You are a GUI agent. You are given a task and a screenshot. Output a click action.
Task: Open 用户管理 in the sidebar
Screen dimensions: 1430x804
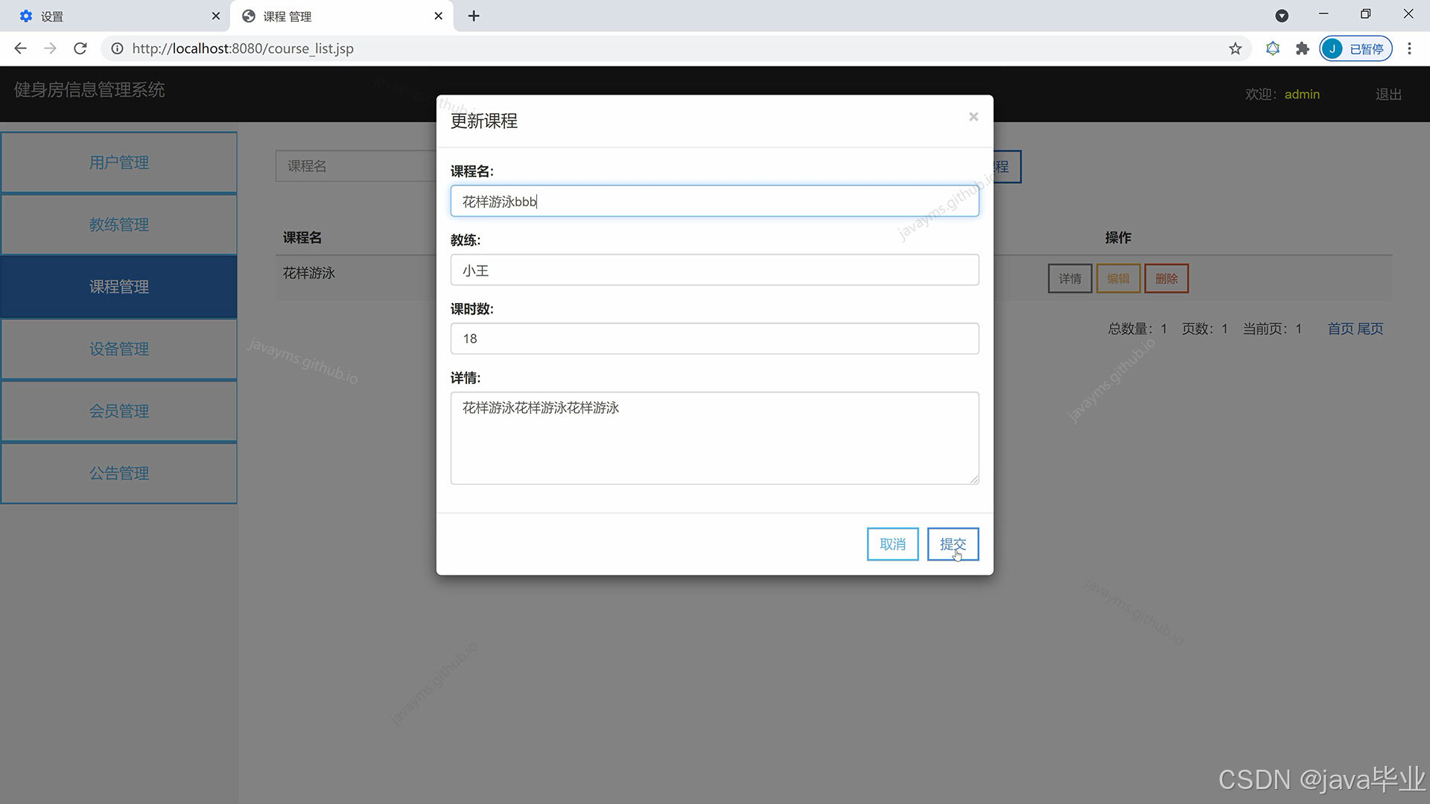point(119,162)
